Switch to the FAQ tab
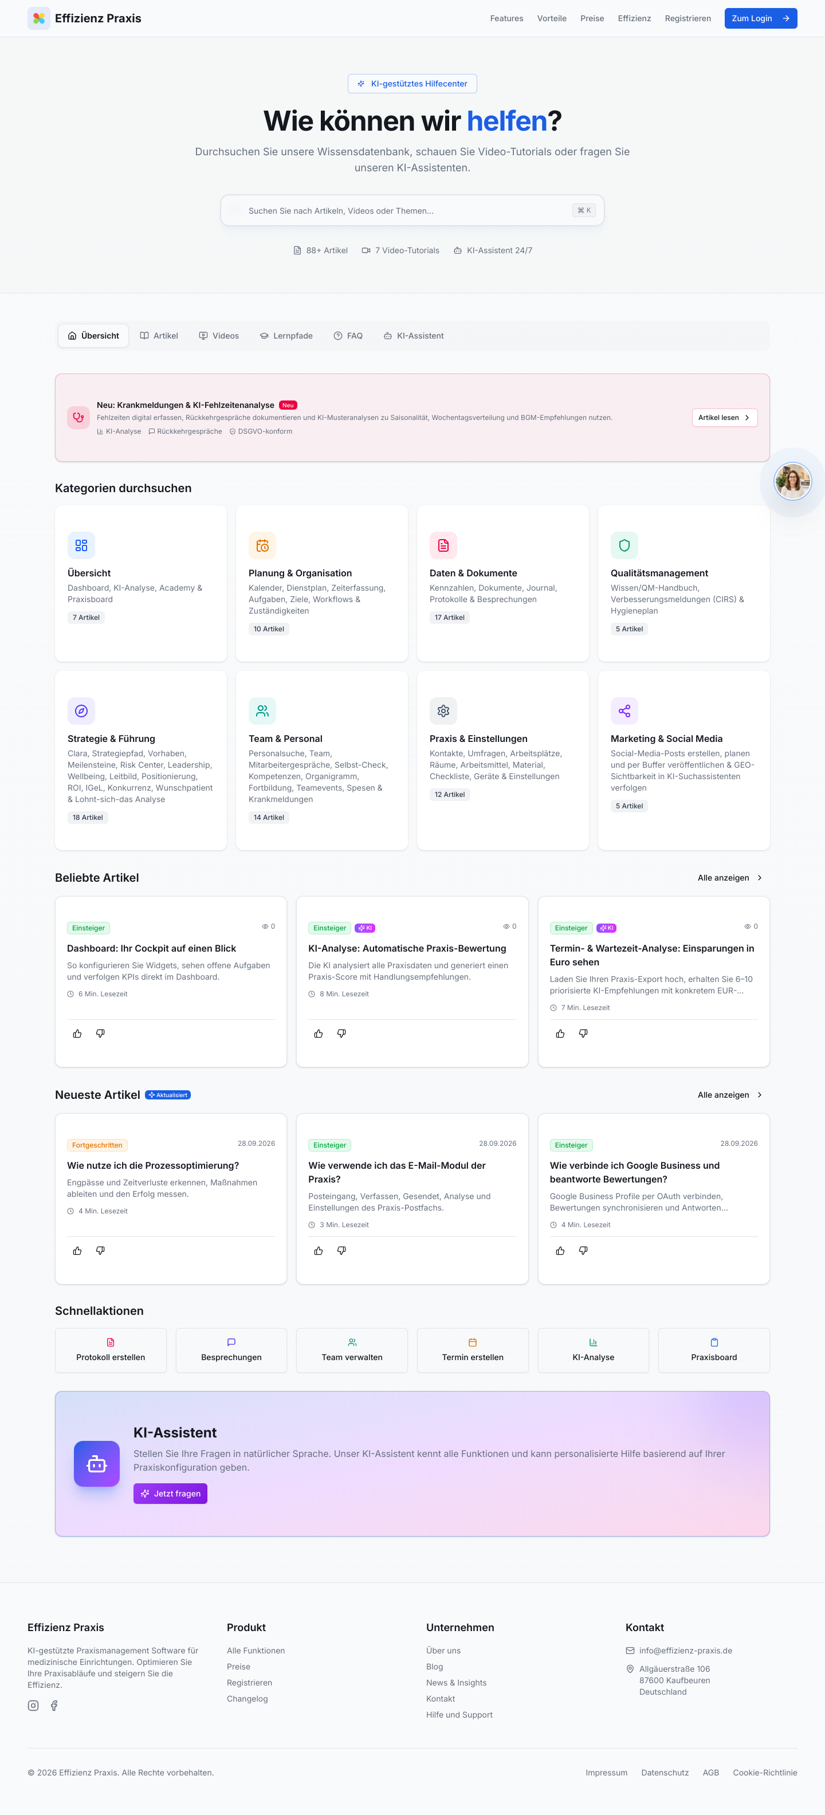Viewport: 825px width, 1815px height. click(x=348, y=336)
